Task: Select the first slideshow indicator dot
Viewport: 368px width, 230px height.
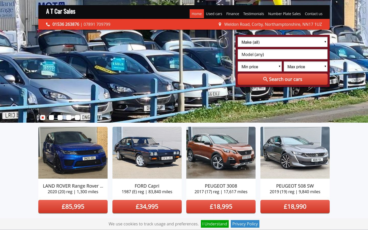Action: click(x=43, y=118)
